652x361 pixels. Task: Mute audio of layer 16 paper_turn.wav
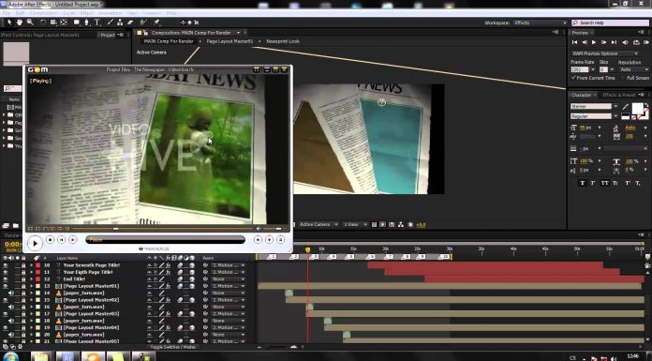[11, 307]
